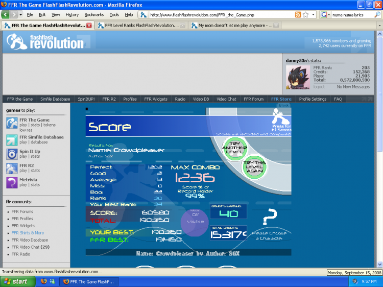Click the question mark choose character icon

click(x=270, y=217)
